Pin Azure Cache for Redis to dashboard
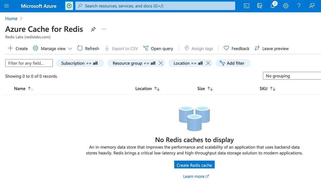321x196 pixels. 93,29
